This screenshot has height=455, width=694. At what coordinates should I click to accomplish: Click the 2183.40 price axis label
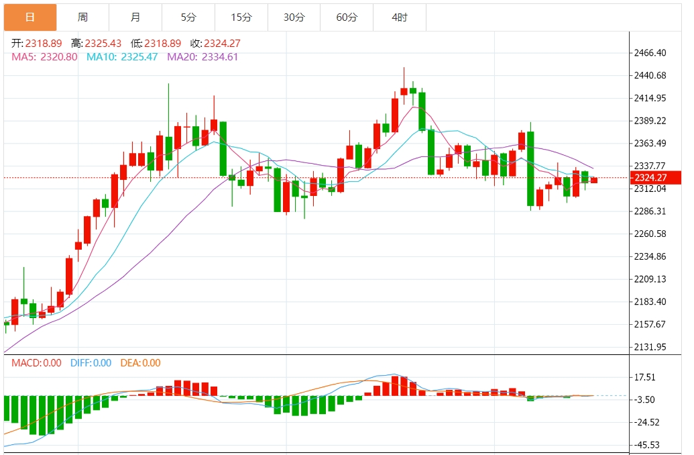pos(650,302)
